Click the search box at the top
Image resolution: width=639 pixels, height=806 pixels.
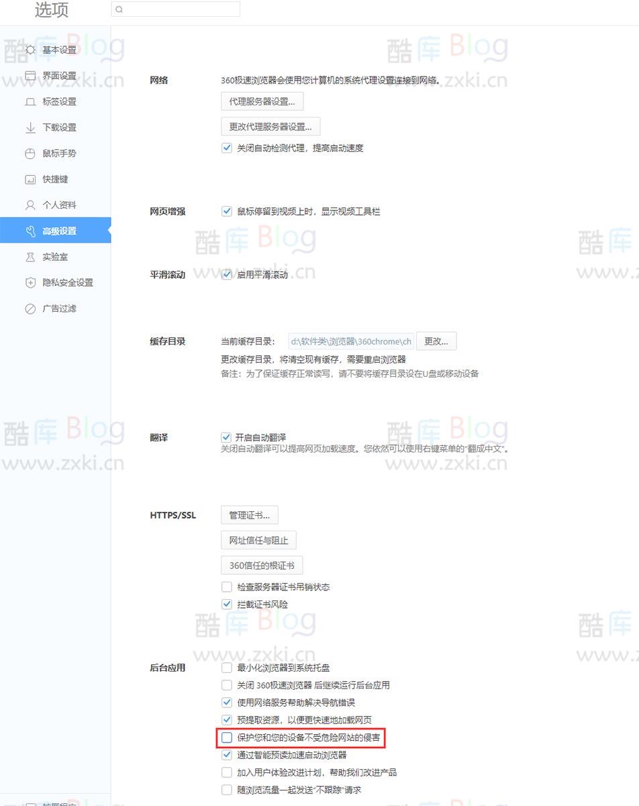(175, 9)
